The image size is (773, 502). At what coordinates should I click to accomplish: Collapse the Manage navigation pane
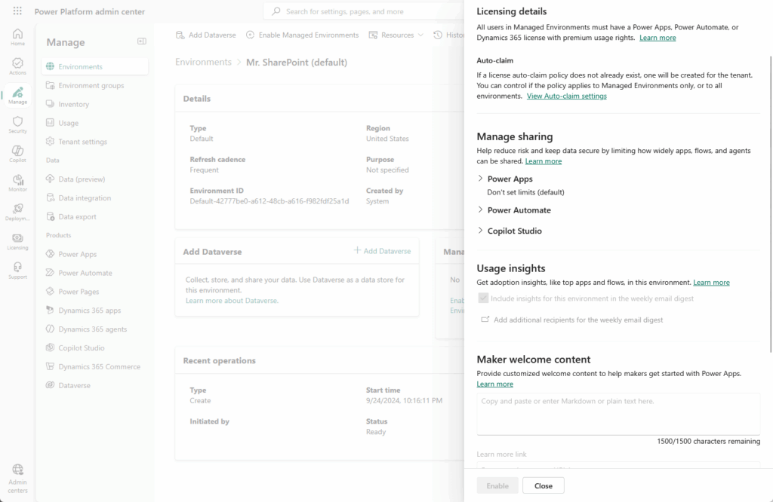click(x=141, y=41)
